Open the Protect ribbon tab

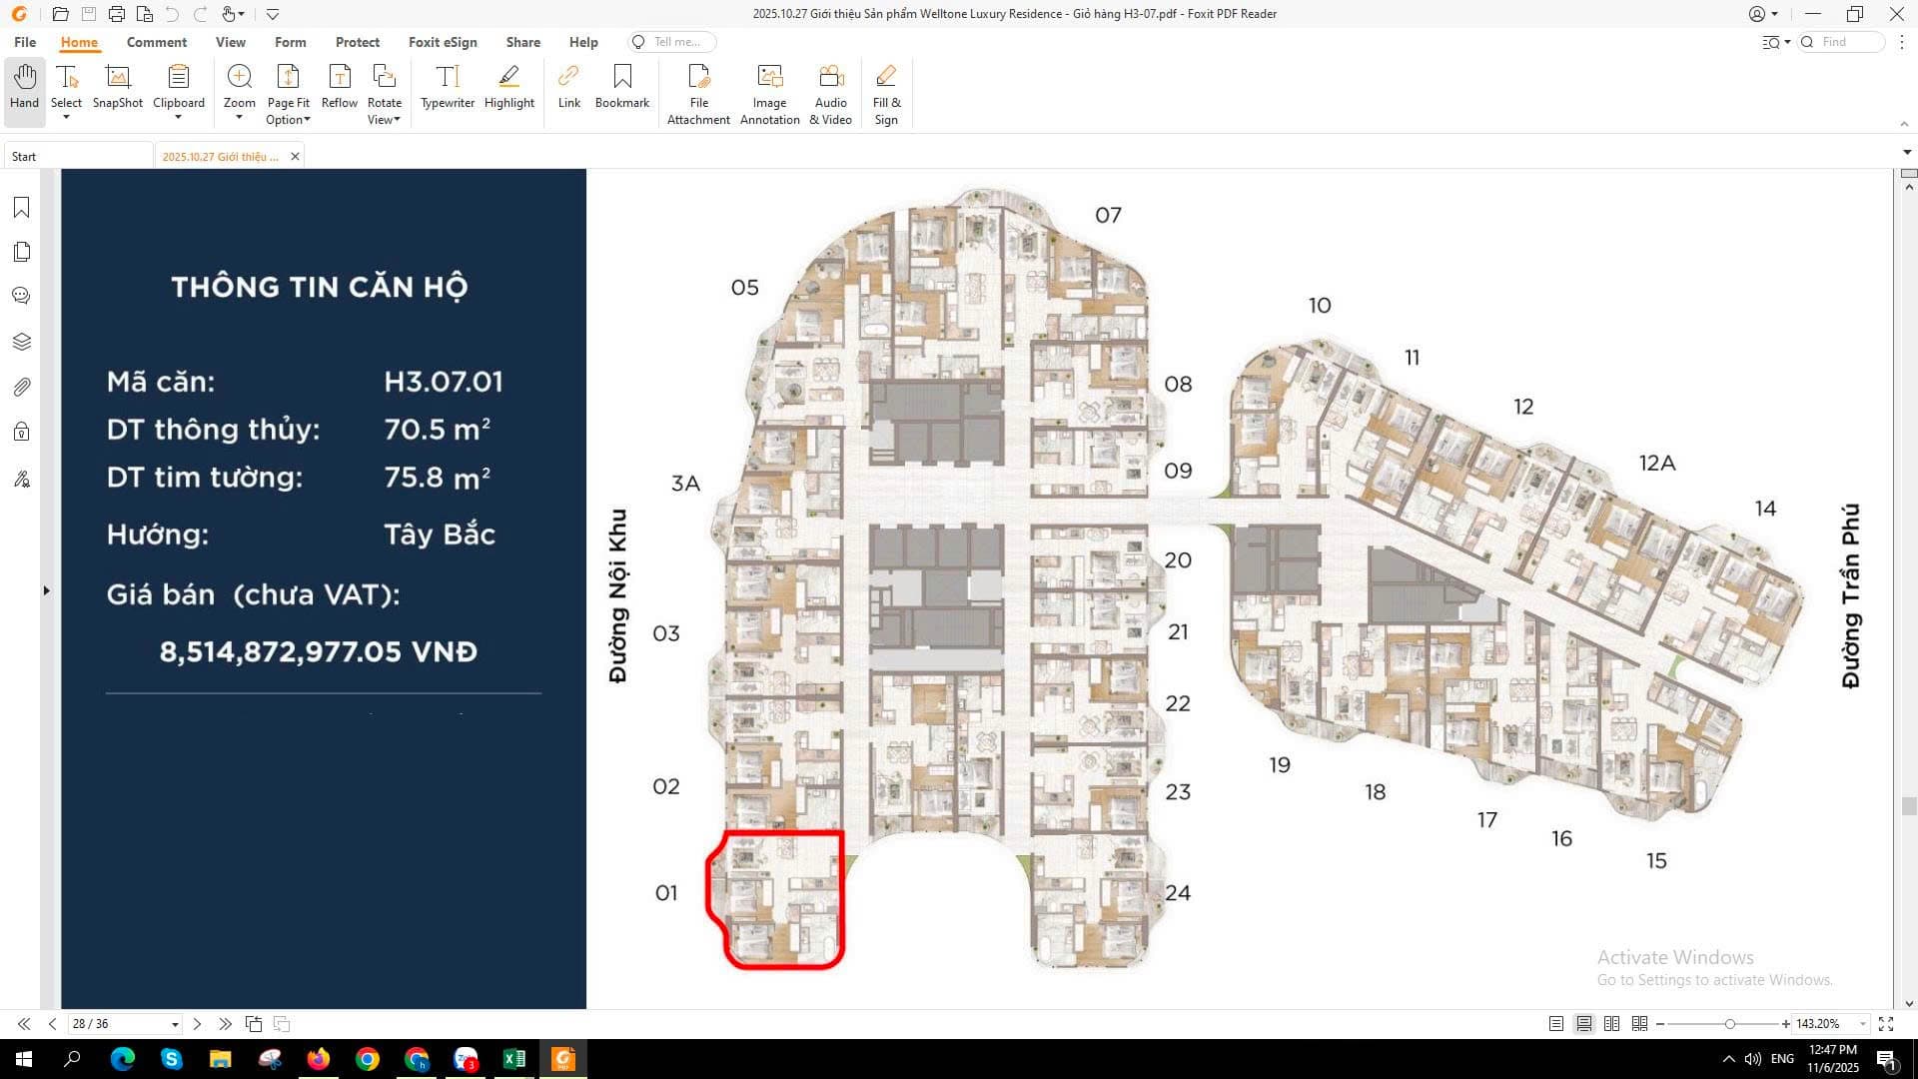(357, 42)
